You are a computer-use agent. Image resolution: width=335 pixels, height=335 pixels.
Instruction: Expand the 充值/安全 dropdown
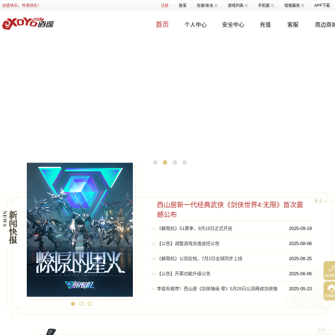[207, 6]
